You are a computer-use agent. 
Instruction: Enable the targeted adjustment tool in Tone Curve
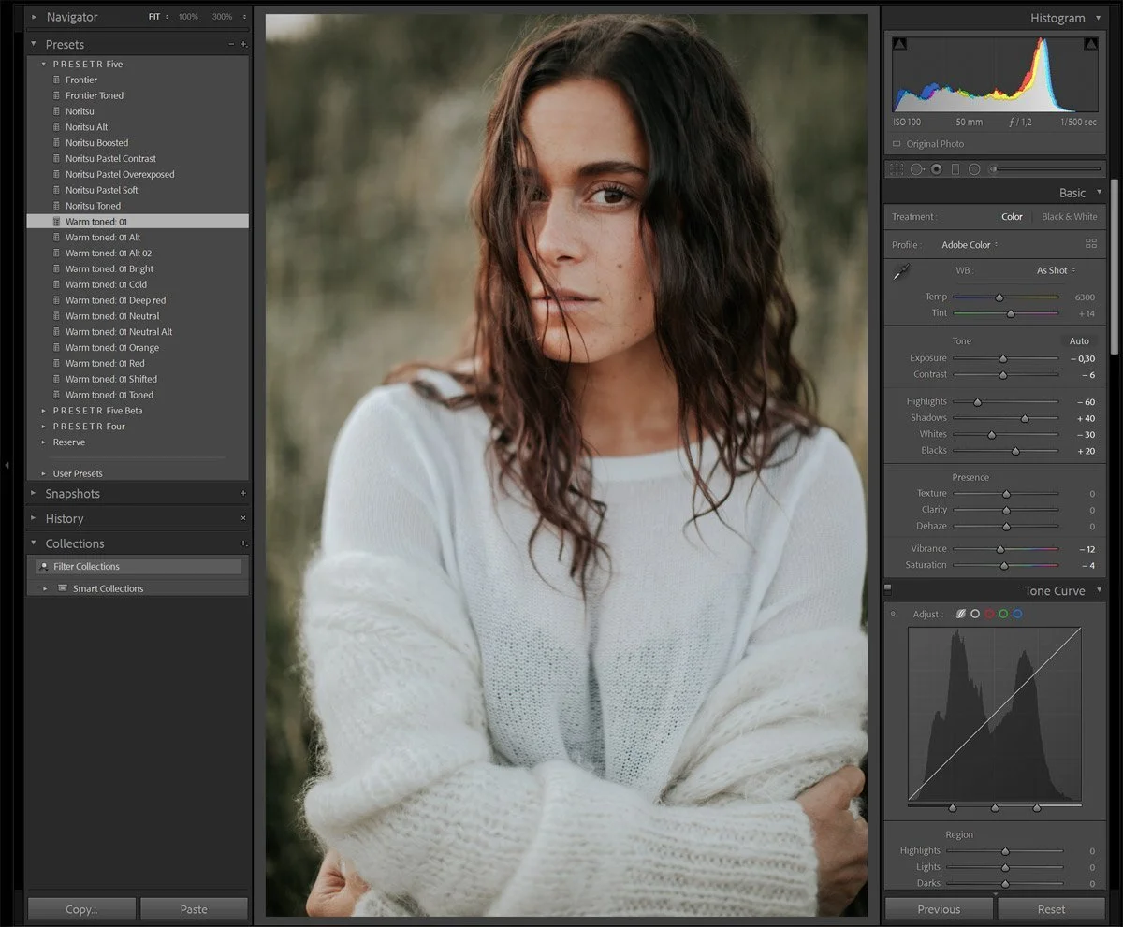coord(894,614)
